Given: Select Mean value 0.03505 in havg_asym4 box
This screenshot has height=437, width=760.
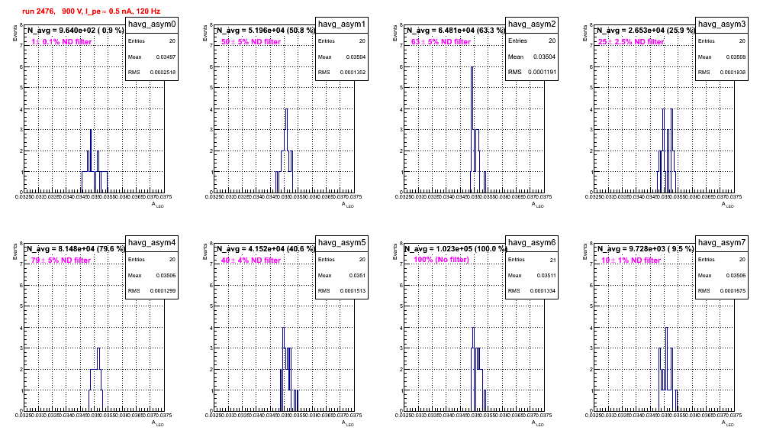Looking at the screenshot, I should click(x=166, y=275).
